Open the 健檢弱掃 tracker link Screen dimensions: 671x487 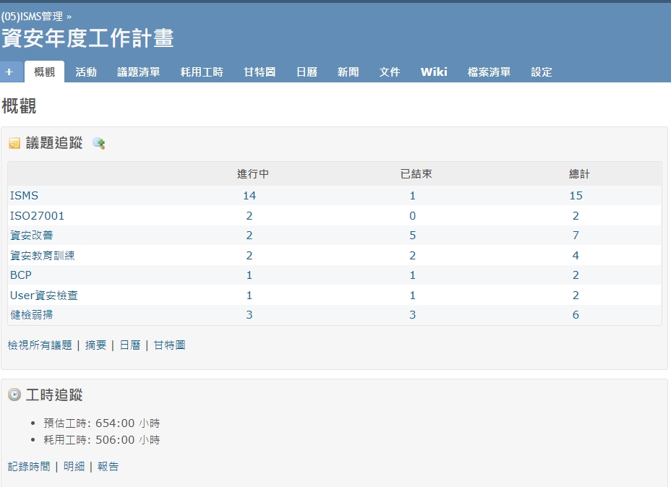pyautogui.click(x=31, y=315)
